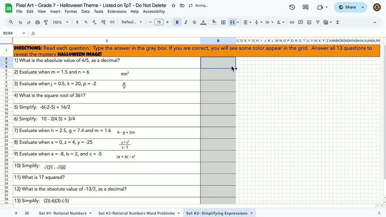Viewport: 386px width, 217px height.
Task: Open the File menu
Action: click(x=19, y=11)
